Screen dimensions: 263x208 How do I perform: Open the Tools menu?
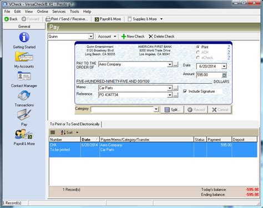[74, 12]
